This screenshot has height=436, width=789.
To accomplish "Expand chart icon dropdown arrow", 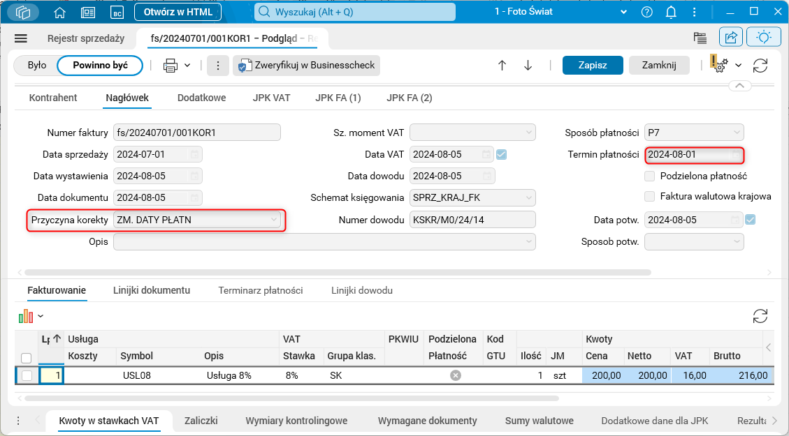I will [x=41, y=316].
